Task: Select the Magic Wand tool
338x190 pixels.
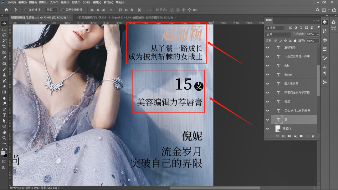Action: click(x=4, y=41)
